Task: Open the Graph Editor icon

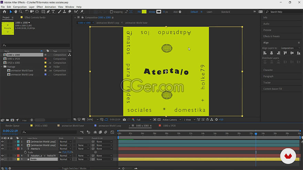Action: [x=112, y=132]
